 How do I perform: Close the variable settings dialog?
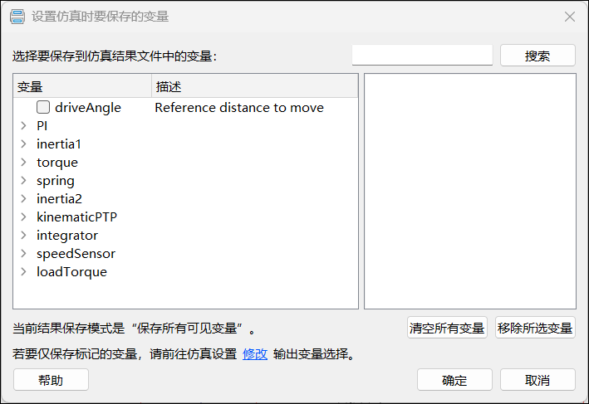(570, 17)
